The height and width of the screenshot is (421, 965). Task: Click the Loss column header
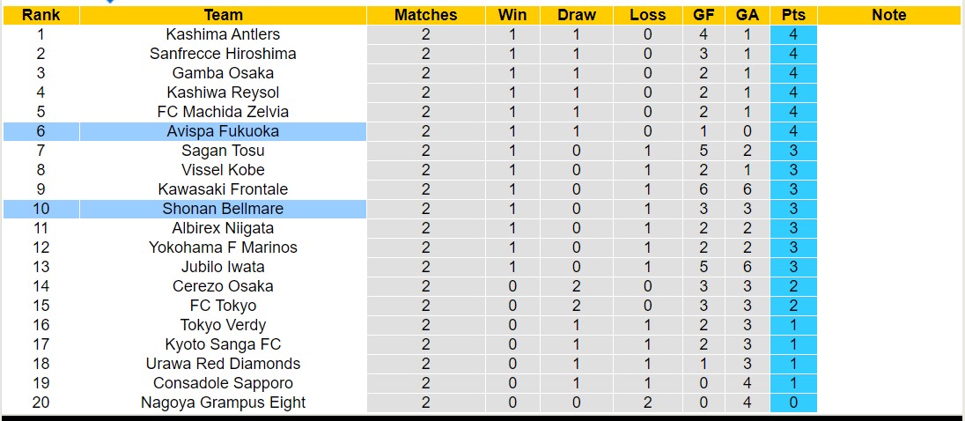click(x=648, y=15)
